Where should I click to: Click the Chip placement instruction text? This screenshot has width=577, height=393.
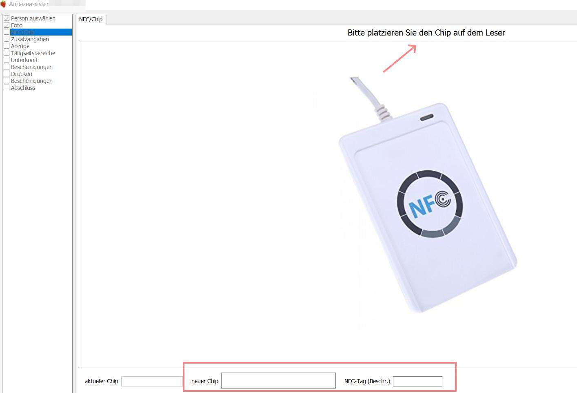click(426, 33)
